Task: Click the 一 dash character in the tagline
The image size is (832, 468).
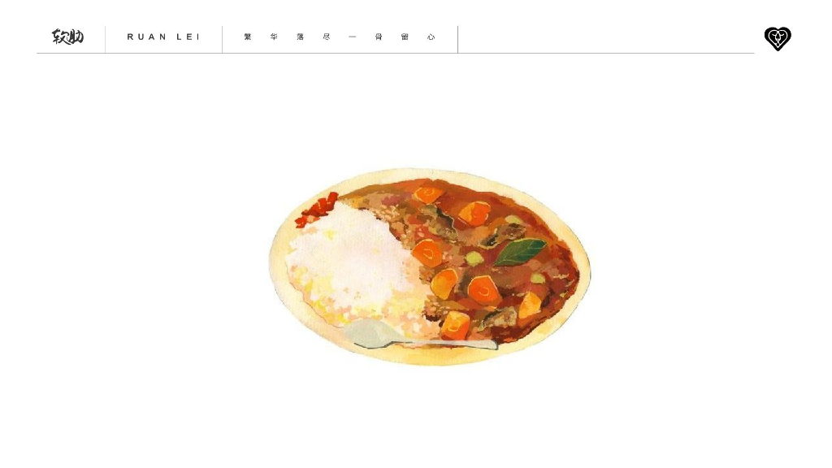Action: pyautogui.click(x=353, y=37)
